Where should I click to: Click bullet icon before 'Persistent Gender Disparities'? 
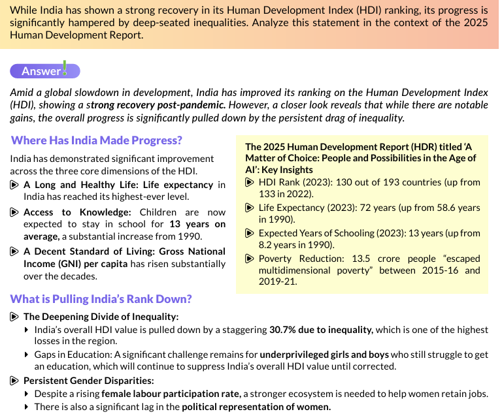tap(14, 381)
